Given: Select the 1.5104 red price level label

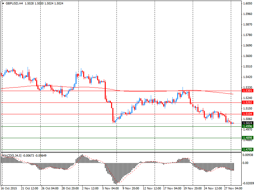Looking at the screenshot, I should coord(248,114).
